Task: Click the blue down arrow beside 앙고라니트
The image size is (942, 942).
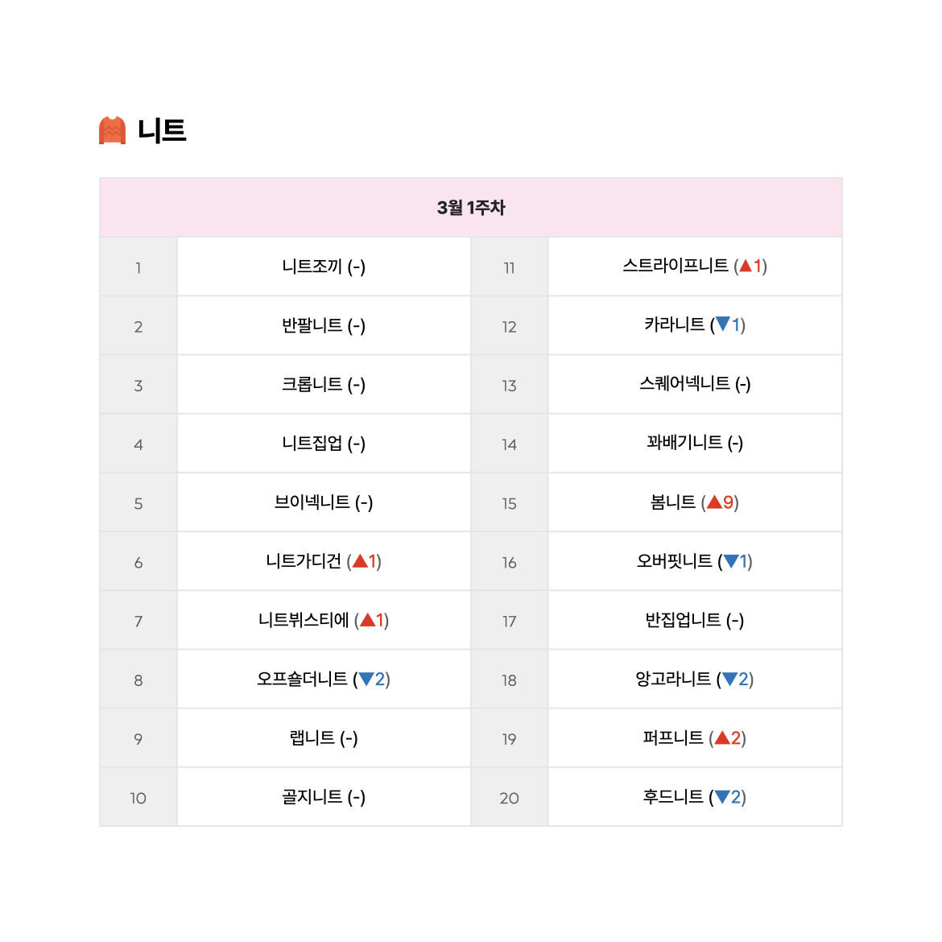Action: (x=729, y=680)
